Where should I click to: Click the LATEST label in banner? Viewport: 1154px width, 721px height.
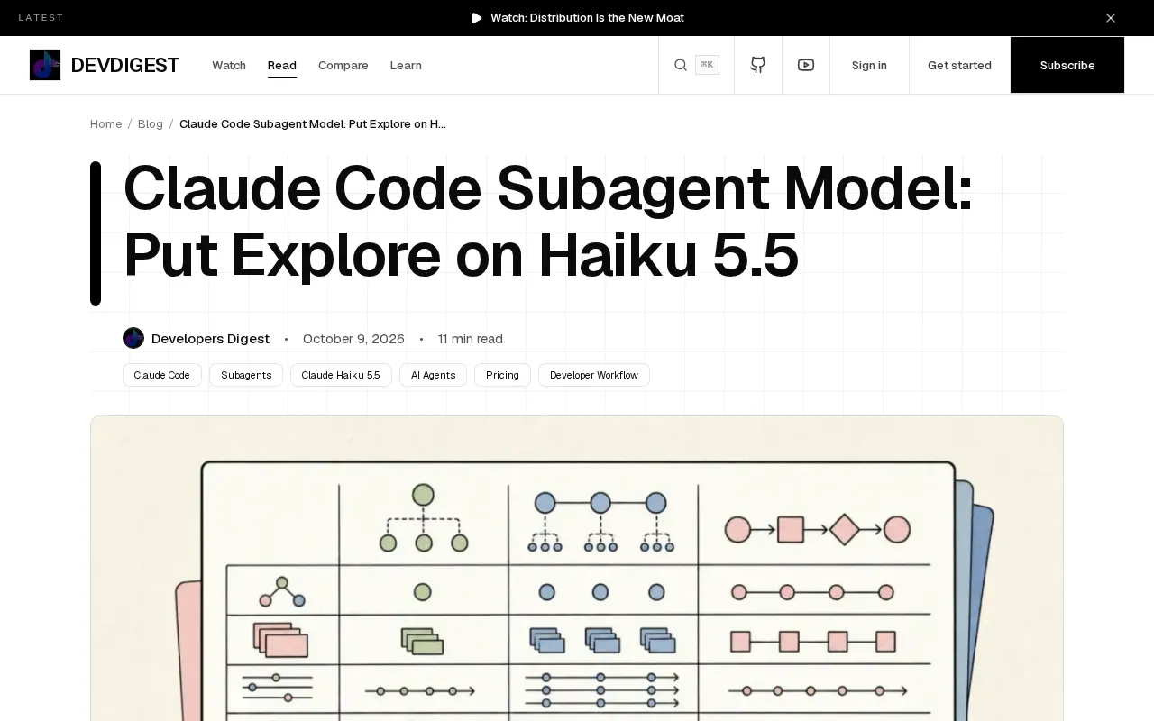click(41, 18)
